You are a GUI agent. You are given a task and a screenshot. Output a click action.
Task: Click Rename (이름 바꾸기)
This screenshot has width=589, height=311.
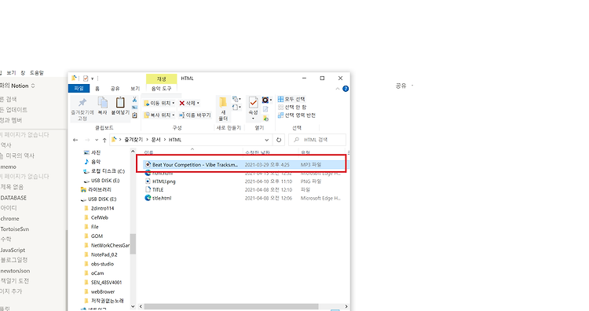(x=195, y=115)
